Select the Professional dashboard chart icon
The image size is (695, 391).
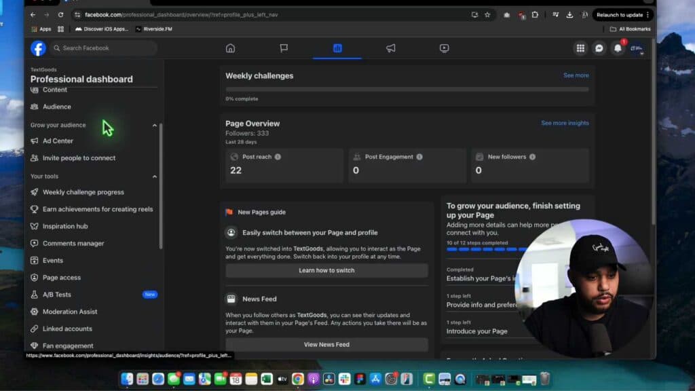(x=337, y=48)
